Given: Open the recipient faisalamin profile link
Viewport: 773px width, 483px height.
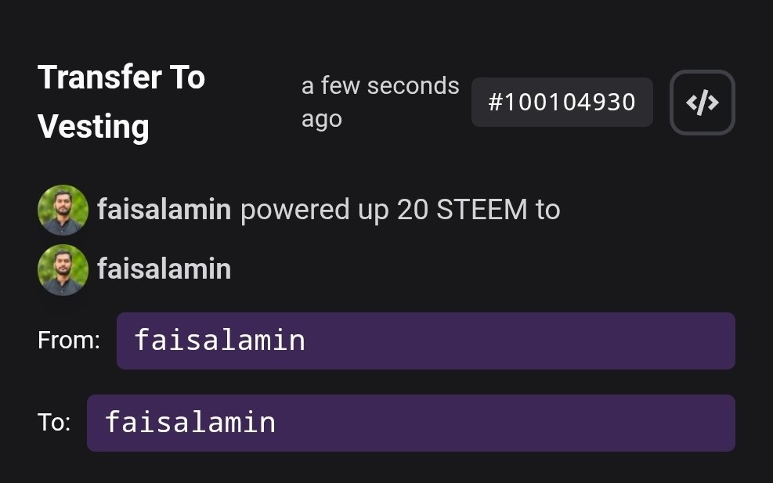Looking at the screenshot, I should (x=164, y=269).
